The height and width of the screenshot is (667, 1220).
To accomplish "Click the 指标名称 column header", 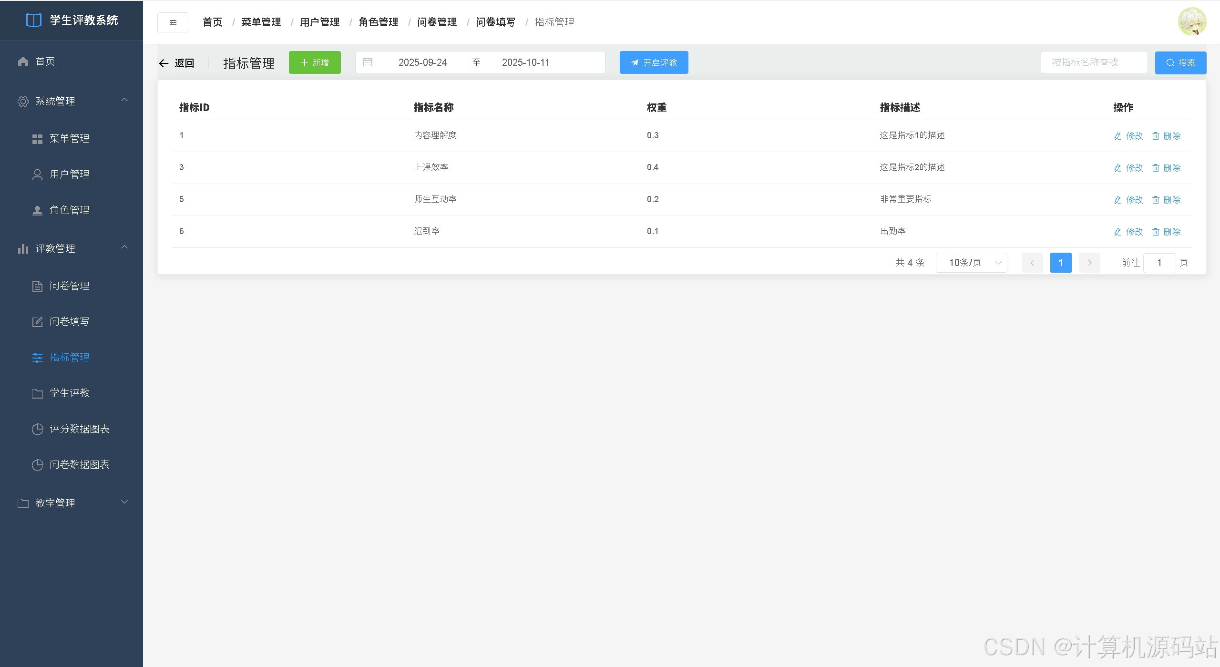I will point(434,108).
